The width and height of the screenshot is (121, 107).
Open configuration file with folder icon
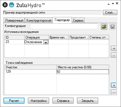pyautogui.click(x=104, y=27)
